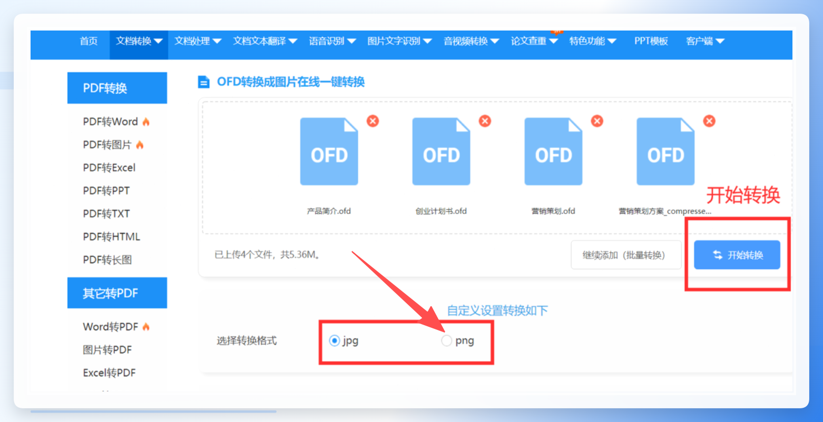Viewport: 823px width, 422px height.
Task: Expand the 语音识别 dropdown menu
Action: tap(332, 41)
